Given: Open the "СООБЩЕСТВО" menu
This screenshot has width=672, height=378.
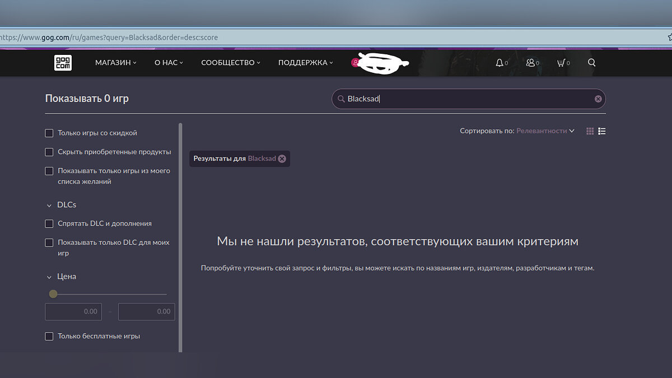Looking at the screenshot, I should pyautogui.click(x=230, y=63).
